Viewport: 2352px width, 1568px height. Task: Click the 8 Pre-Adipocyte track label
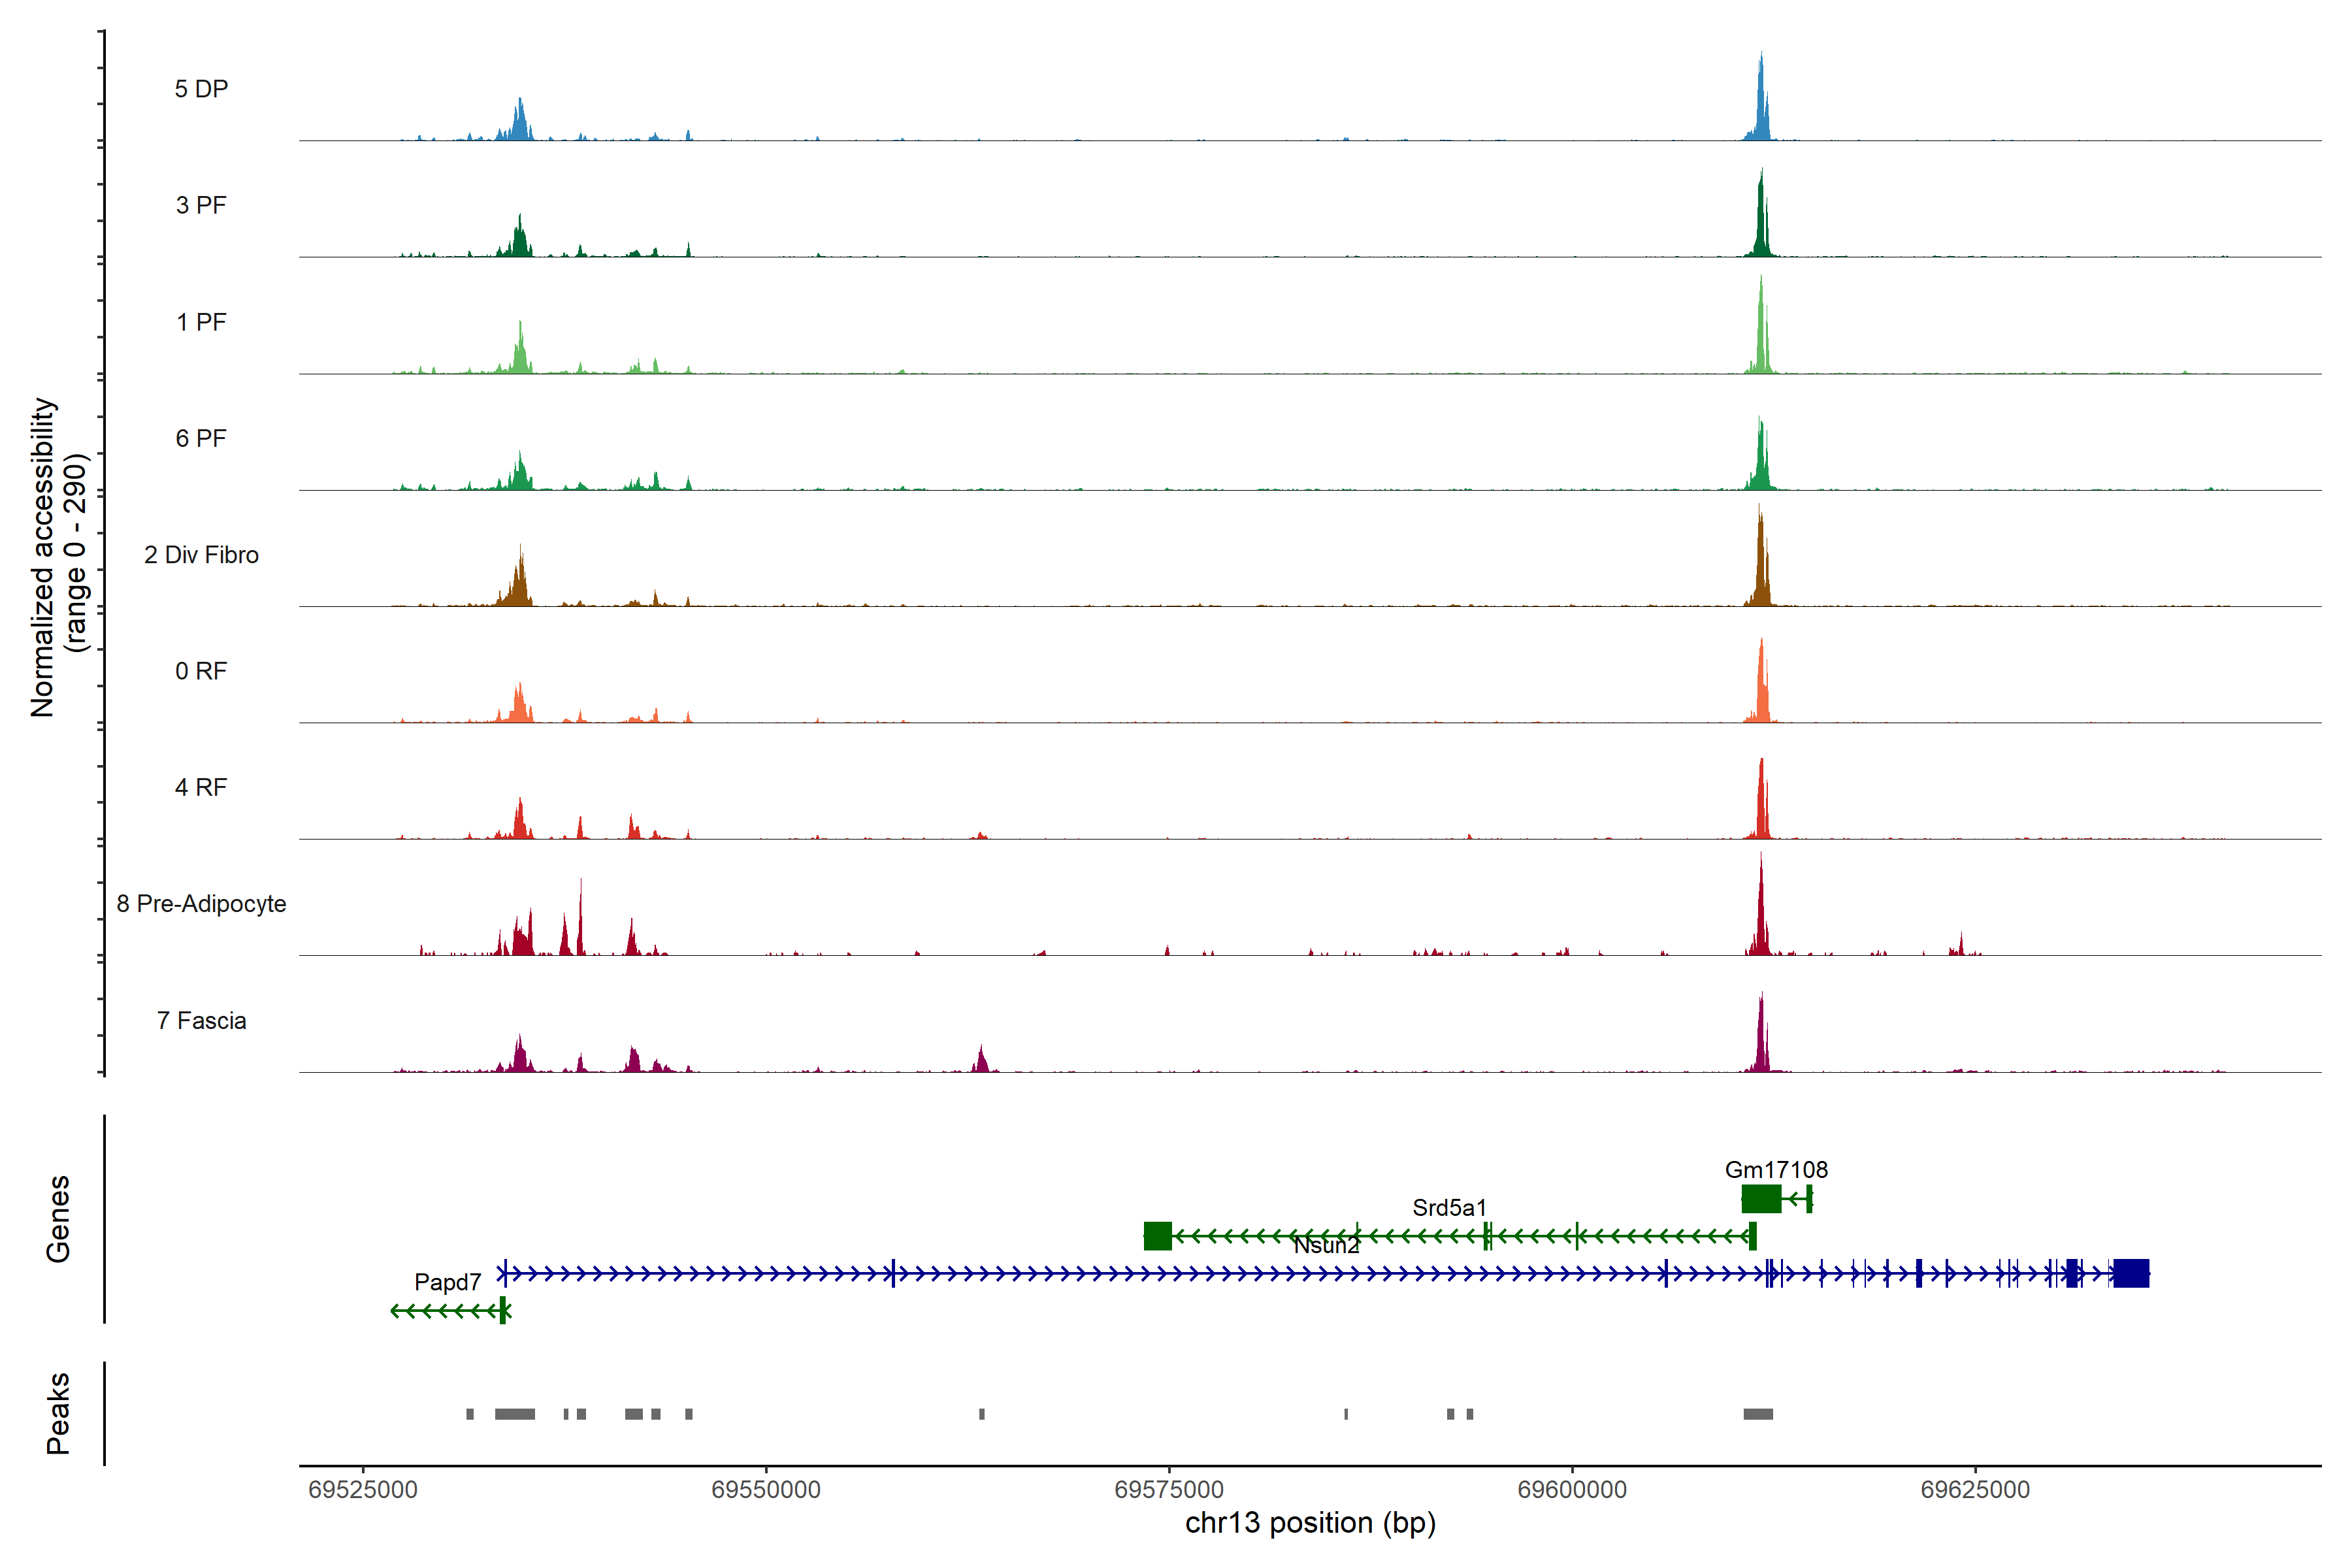pyautogui.click(x=201, y=904)
